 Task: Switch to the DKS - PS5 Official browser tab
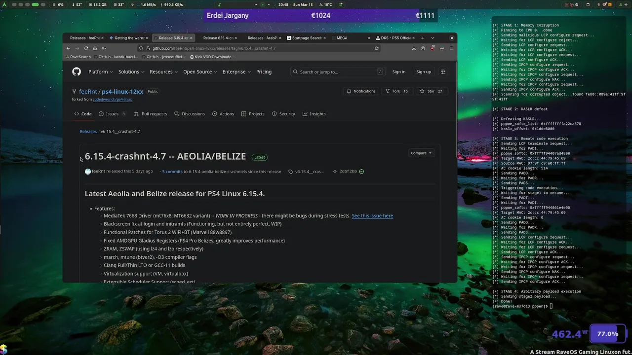(x=395, y=38)
